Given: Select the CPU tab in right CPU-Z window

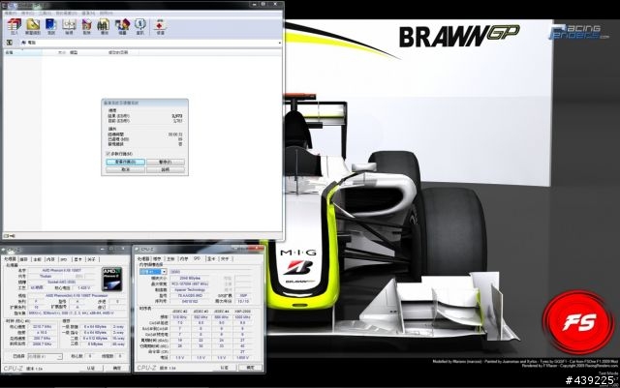Looking at the screenshot, I should coord(143,258).
